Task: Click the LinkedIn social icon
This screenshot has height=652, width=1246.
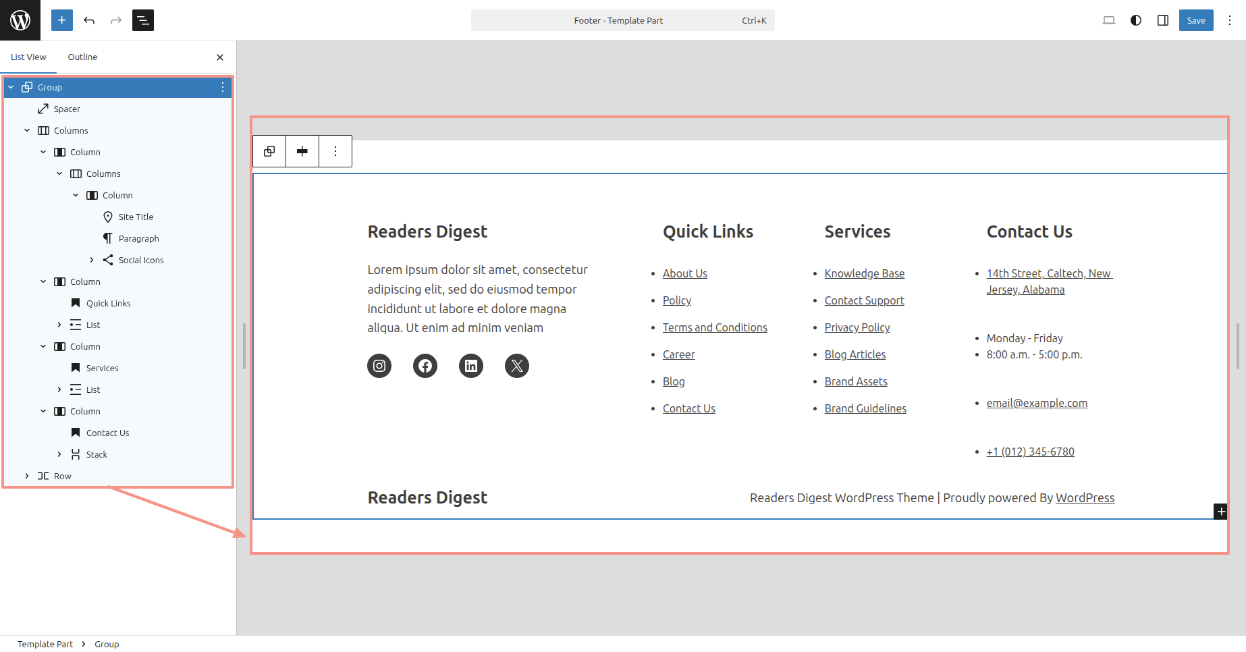Action: 471,366
